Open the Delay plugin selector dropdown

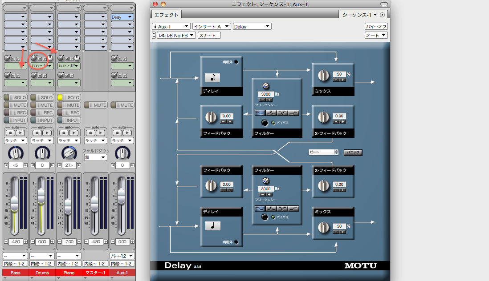click(x=252, y=26)
